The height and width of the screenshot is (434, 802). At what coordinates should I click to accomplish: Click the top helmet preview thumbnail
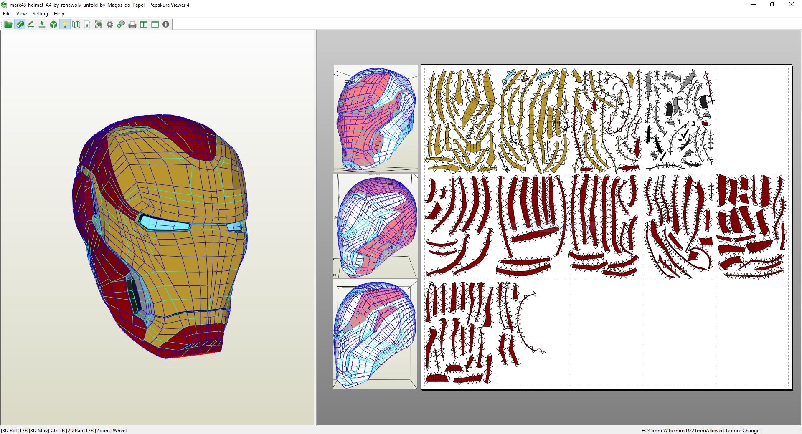376,118
